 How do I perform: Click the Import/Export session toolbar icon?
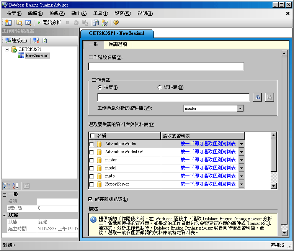click(x=85, y=23)
